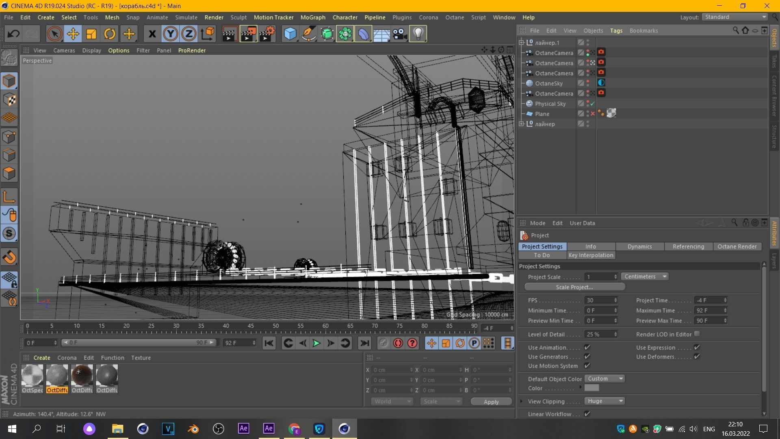Open the Centimeters unit dropdown
Image resolution: width=780 pixels, height=439 pixels.
[x=645, y=276]
